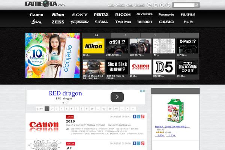Select the TAMRON brand logo
This screenshot has width=225, height=150.
[x=144, y=22]
